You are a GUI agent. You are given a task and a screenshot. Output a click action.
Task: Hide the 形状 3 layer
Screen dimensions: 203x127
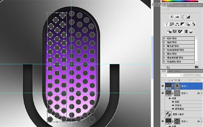(x=163, y=93)
